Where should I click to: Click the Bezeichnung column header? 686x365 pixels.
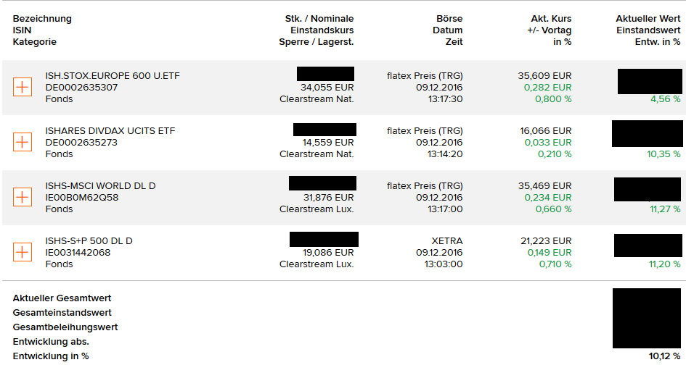pyautogui.click(x=42, y=19)
